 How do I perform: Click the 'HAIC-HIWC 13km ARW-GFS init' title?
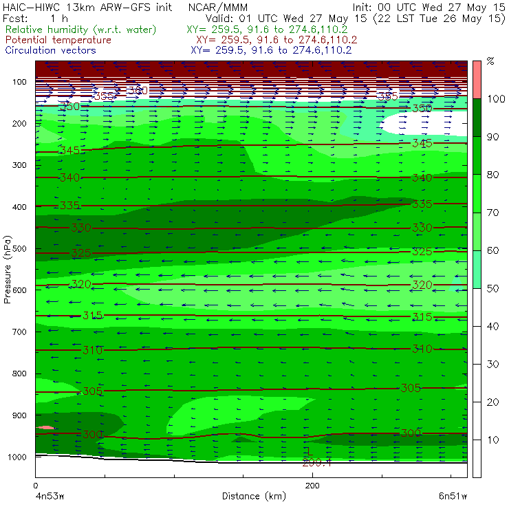point(87,7)
